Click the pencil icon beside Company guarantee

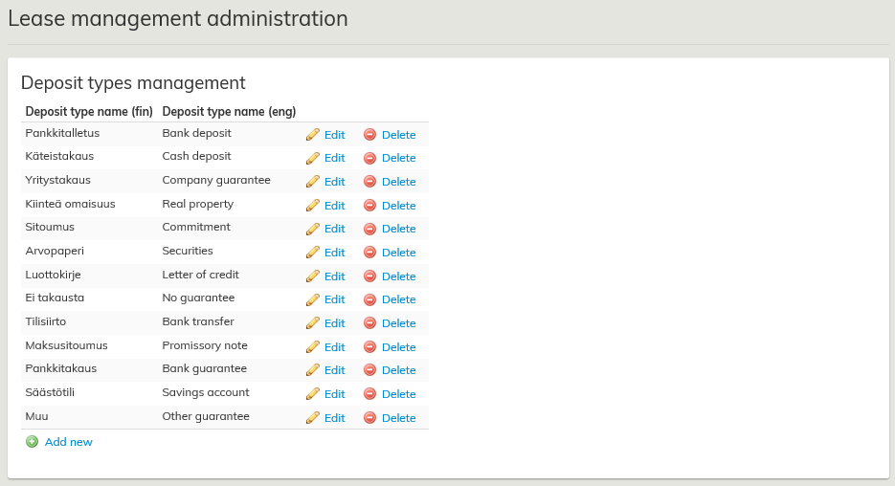coord(312,182)
